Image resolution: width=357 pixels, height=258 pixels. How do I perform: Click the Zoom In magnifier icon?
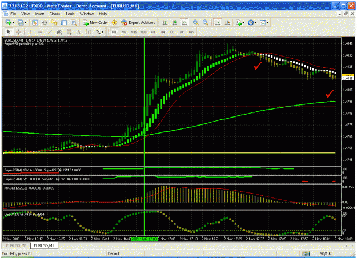(x=195, y=22)
